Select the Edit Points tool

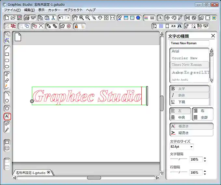(x=7, y=40)
